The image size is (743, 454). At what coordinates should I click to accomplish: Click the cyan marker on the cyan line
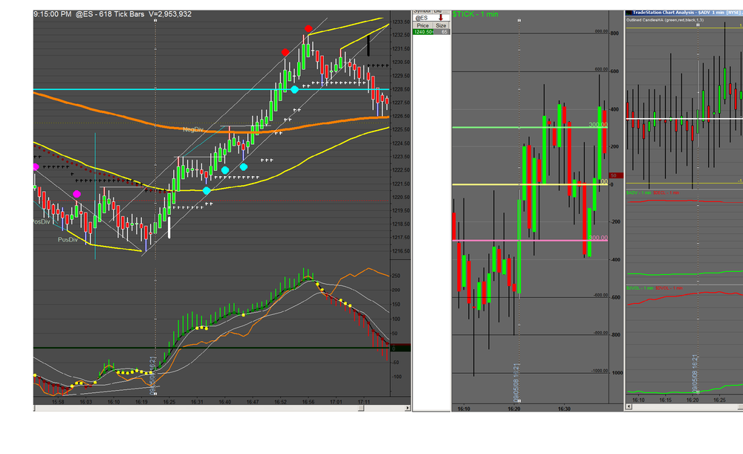pyautogui.click(x=294, y=89)
